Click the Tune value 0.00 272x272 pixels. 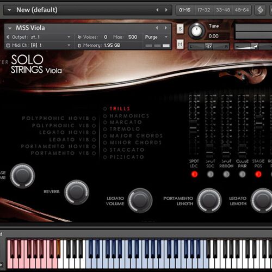click(213, 36)
